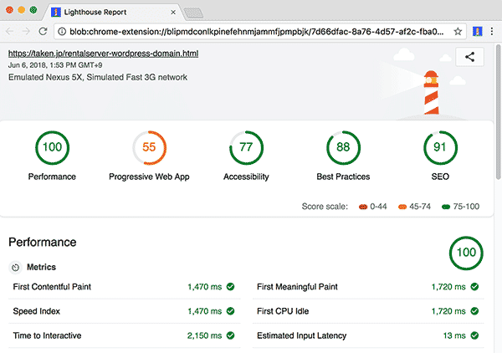The height and width of the screenshot is (353, 502).
Task: Jump to Progressive Web App score 55
Action: click(149, 147)
